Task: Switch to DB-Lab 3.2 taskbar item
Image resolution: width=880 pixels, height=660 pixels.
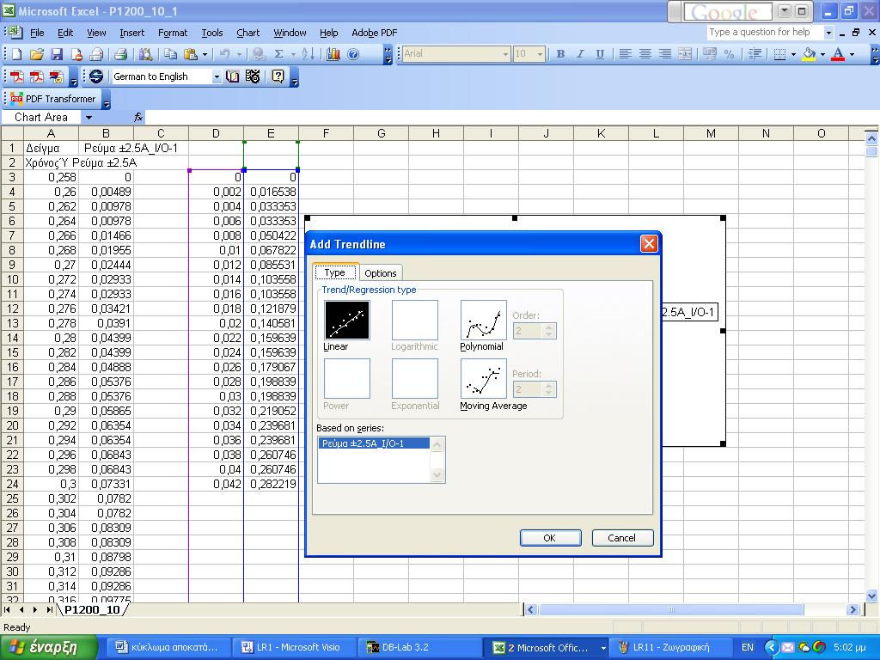Action: click(419, 647)
